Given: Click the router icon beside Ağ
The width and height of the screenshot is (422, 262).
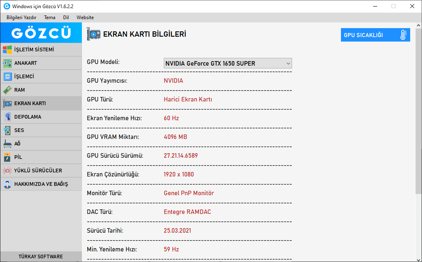Looking at the screenshot, I should tap(7, 144).
